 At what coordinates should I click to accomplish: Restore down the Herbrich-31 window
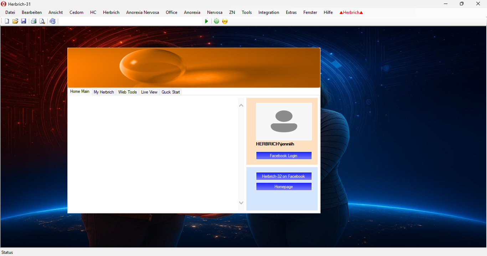point(462,4)
